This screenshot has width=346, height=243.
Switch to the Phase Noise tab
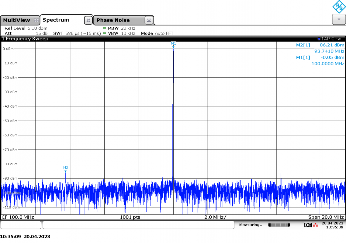point(113,20)
